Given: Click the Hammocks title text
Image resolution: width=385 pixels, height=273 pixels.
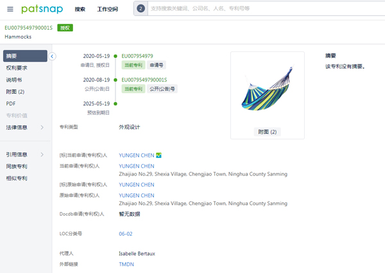Looking at the screenshot, I should coord(18,37).
